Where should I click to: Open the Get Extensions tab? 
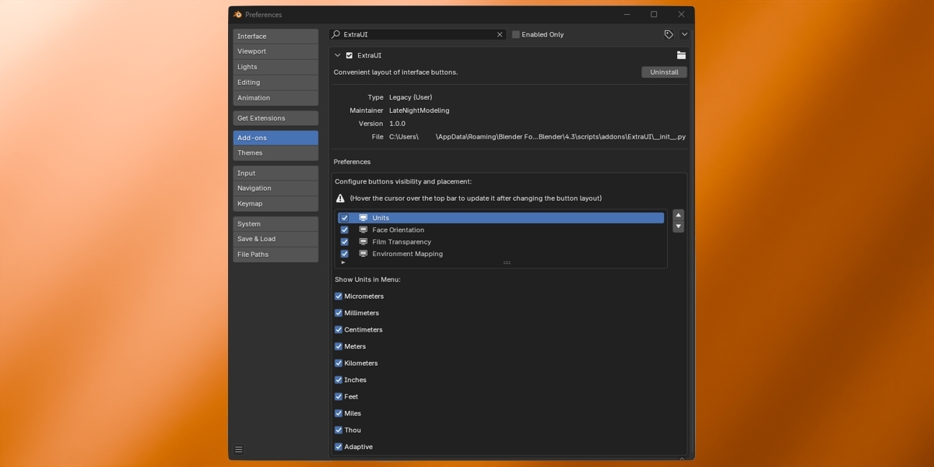(x=276, y=118)
